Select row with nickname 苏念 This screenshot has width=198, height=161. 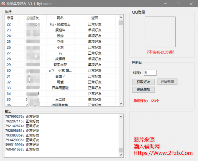tap(62, 36)
